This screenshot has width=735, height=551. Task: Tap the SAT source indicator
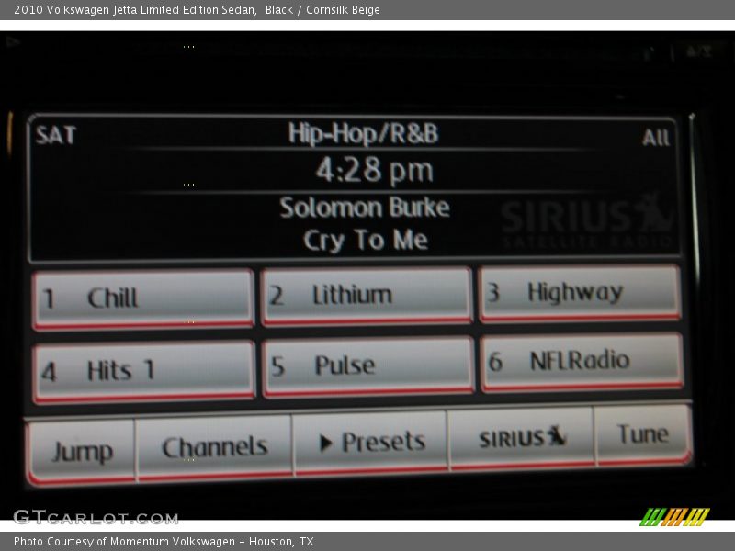point(56,136)
